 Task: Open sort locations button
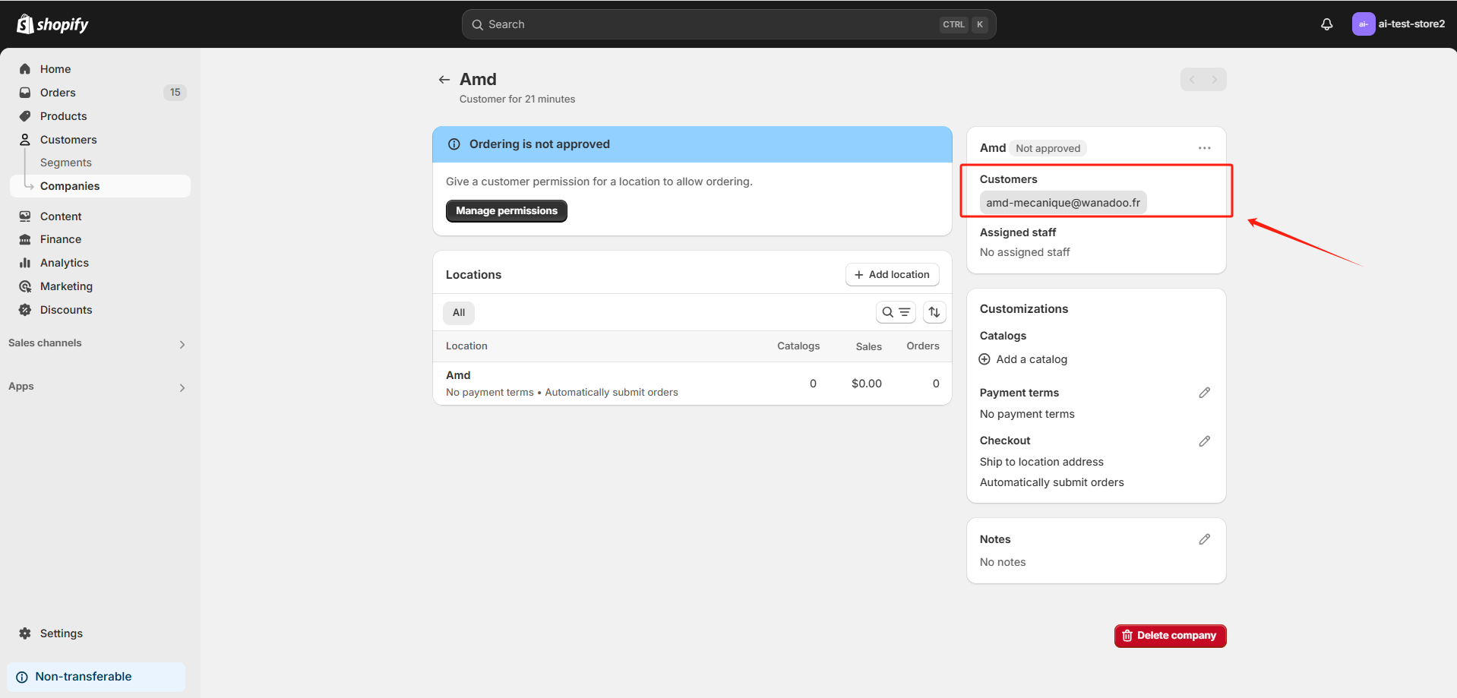click(934, 312)
